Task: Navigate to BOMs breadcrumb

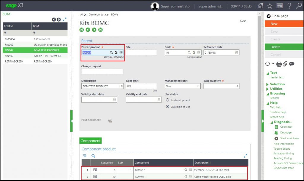Action: pos(115,15)
